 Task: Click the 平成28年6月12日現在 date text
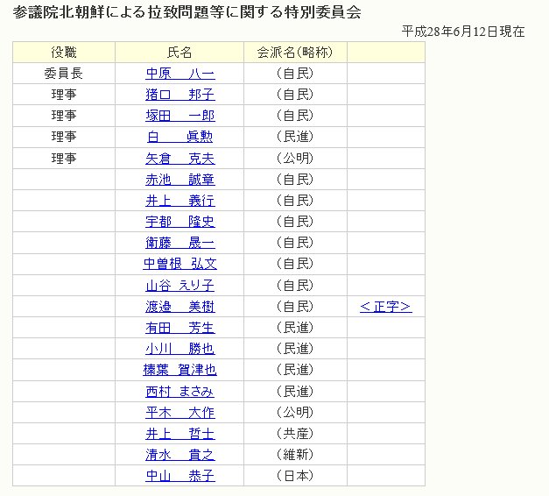463,32
